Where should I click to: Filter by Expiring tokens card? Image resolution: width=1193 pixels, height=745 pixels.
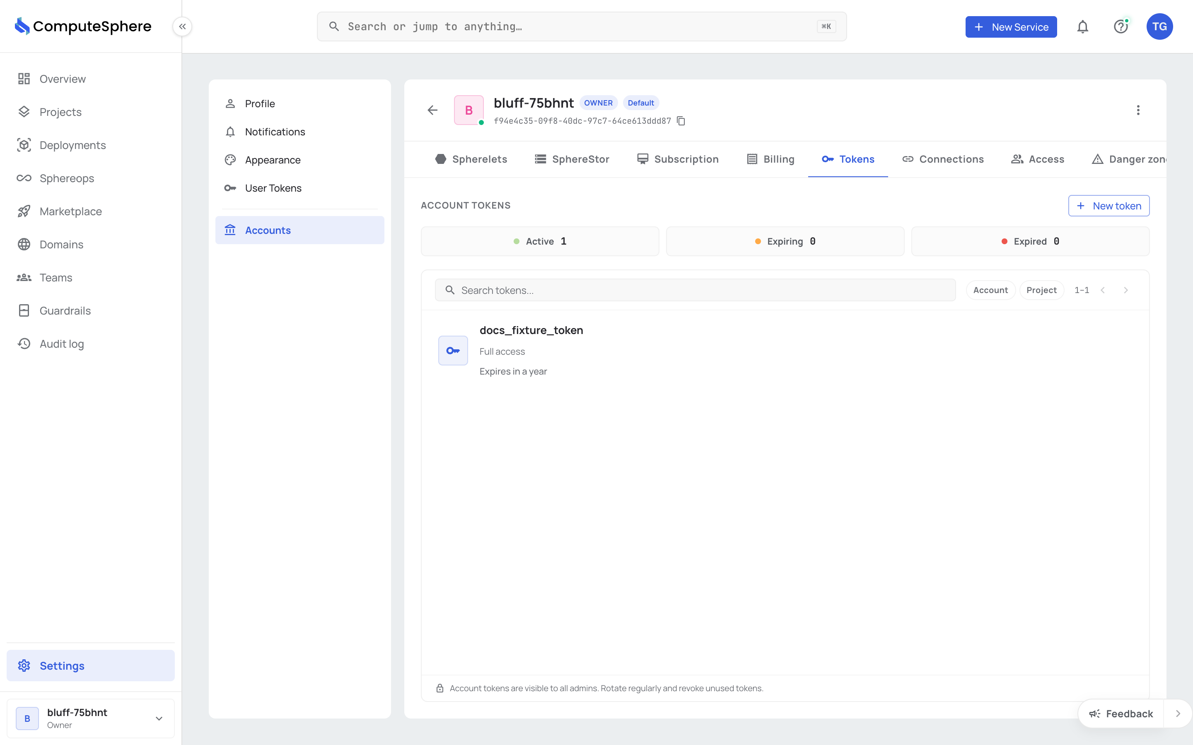785,241
